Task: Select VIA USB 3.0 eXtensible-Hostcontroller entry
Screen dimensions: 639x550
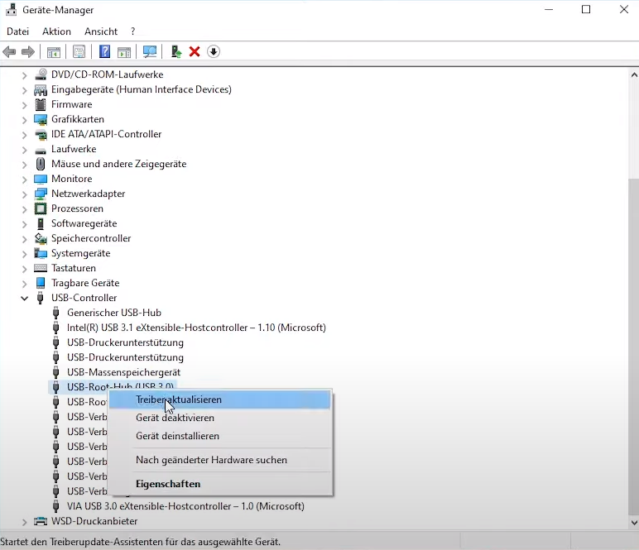Action: click(185, 506)
